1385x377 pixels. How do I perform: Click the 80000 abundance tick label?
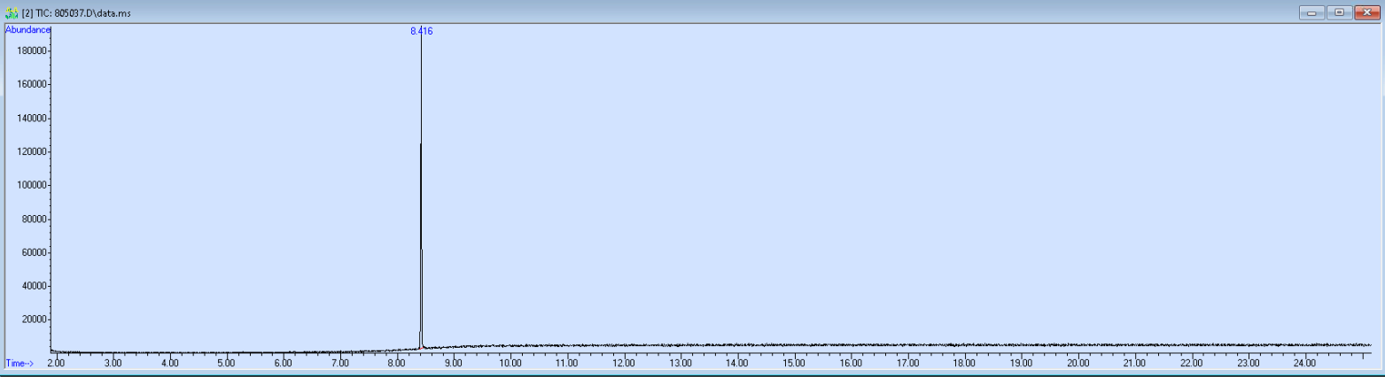tap(34, 219)
